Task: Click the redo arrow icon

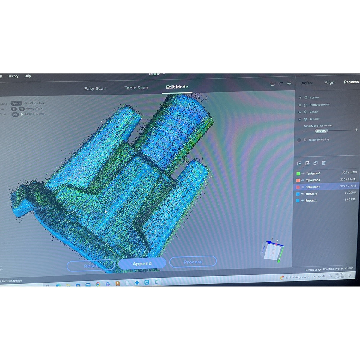Action: (281, 84)
